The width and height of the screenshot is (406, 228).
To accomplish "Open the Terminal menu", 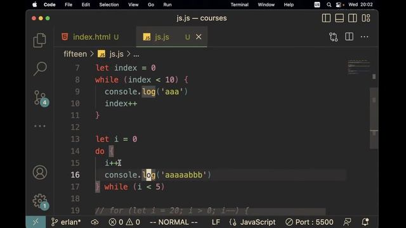I will point(239,4).
